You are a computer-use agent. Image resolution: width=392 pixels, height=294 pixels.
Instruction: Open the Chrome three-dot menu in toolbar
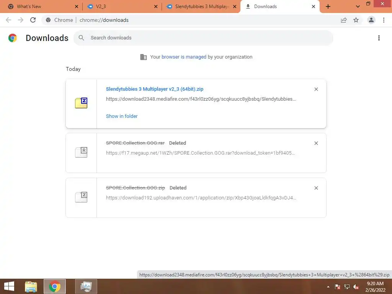[x=384, y=20]
